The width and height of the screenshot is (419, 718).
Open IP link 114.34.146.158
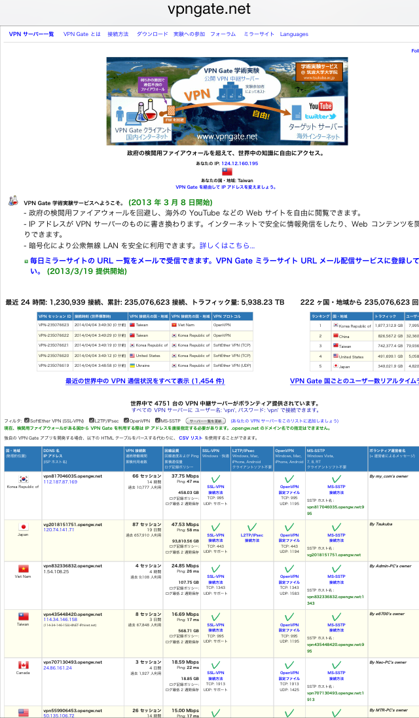[60, 620]
